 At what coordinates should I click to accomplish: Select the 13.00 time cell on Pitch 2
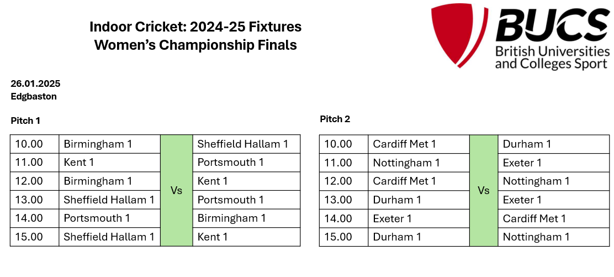tap(343, 200)
